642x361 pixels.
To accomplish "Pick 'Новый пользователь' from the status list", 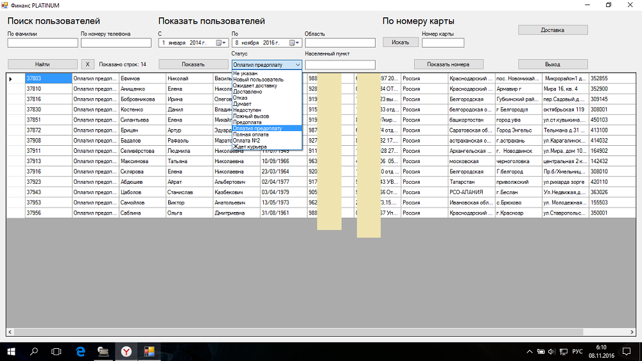I will [x=258, y=80].
